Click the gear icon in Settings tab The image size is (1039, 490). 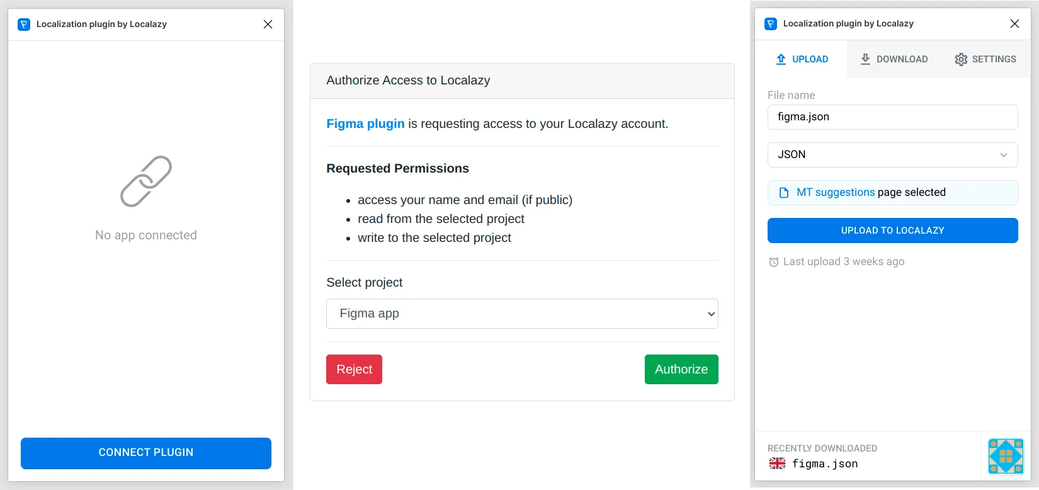coord(961,59)
